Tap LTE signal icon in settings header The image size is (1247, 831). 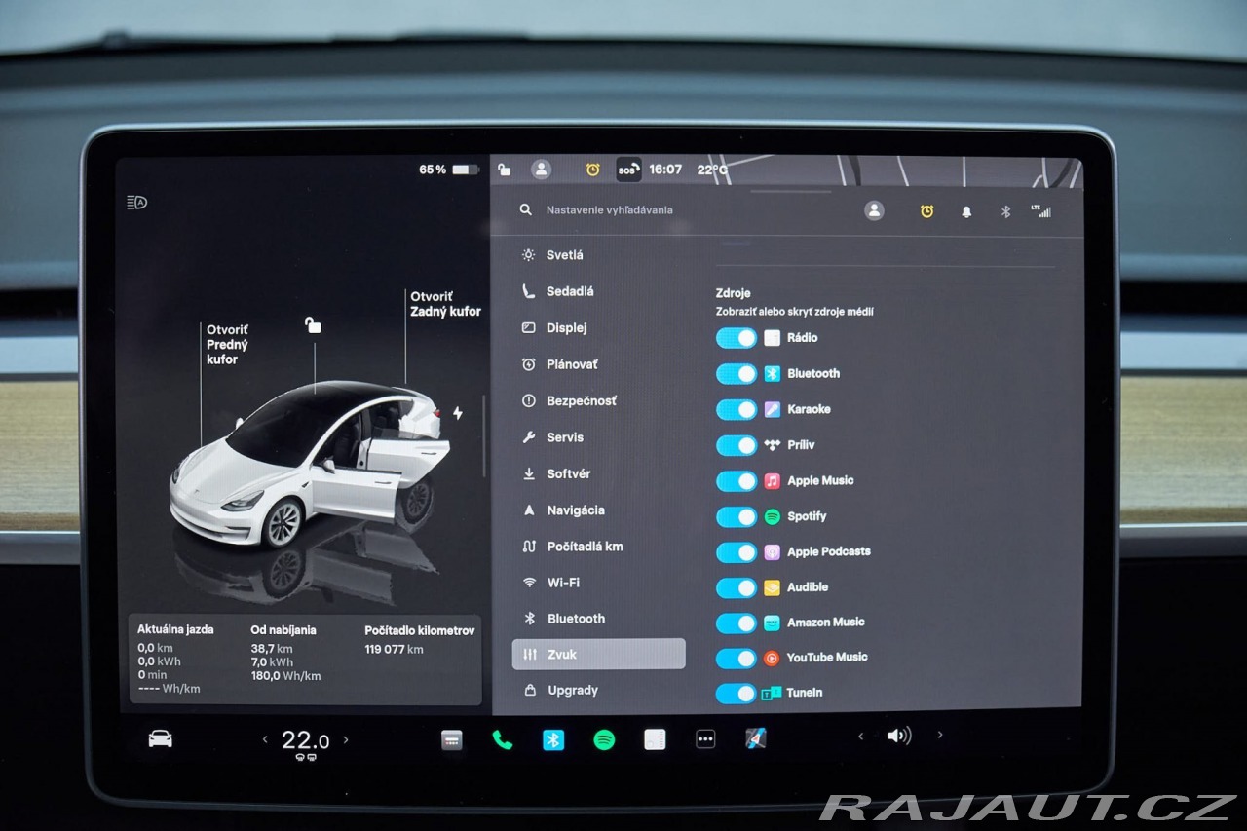pos(1041,210)
